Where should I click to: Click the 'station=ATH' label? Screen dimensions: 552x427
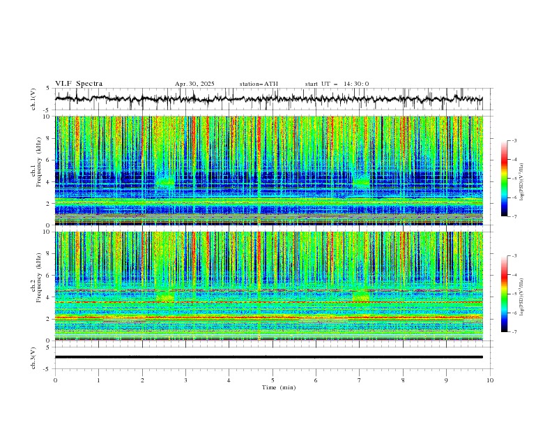[x=259, y=84]
